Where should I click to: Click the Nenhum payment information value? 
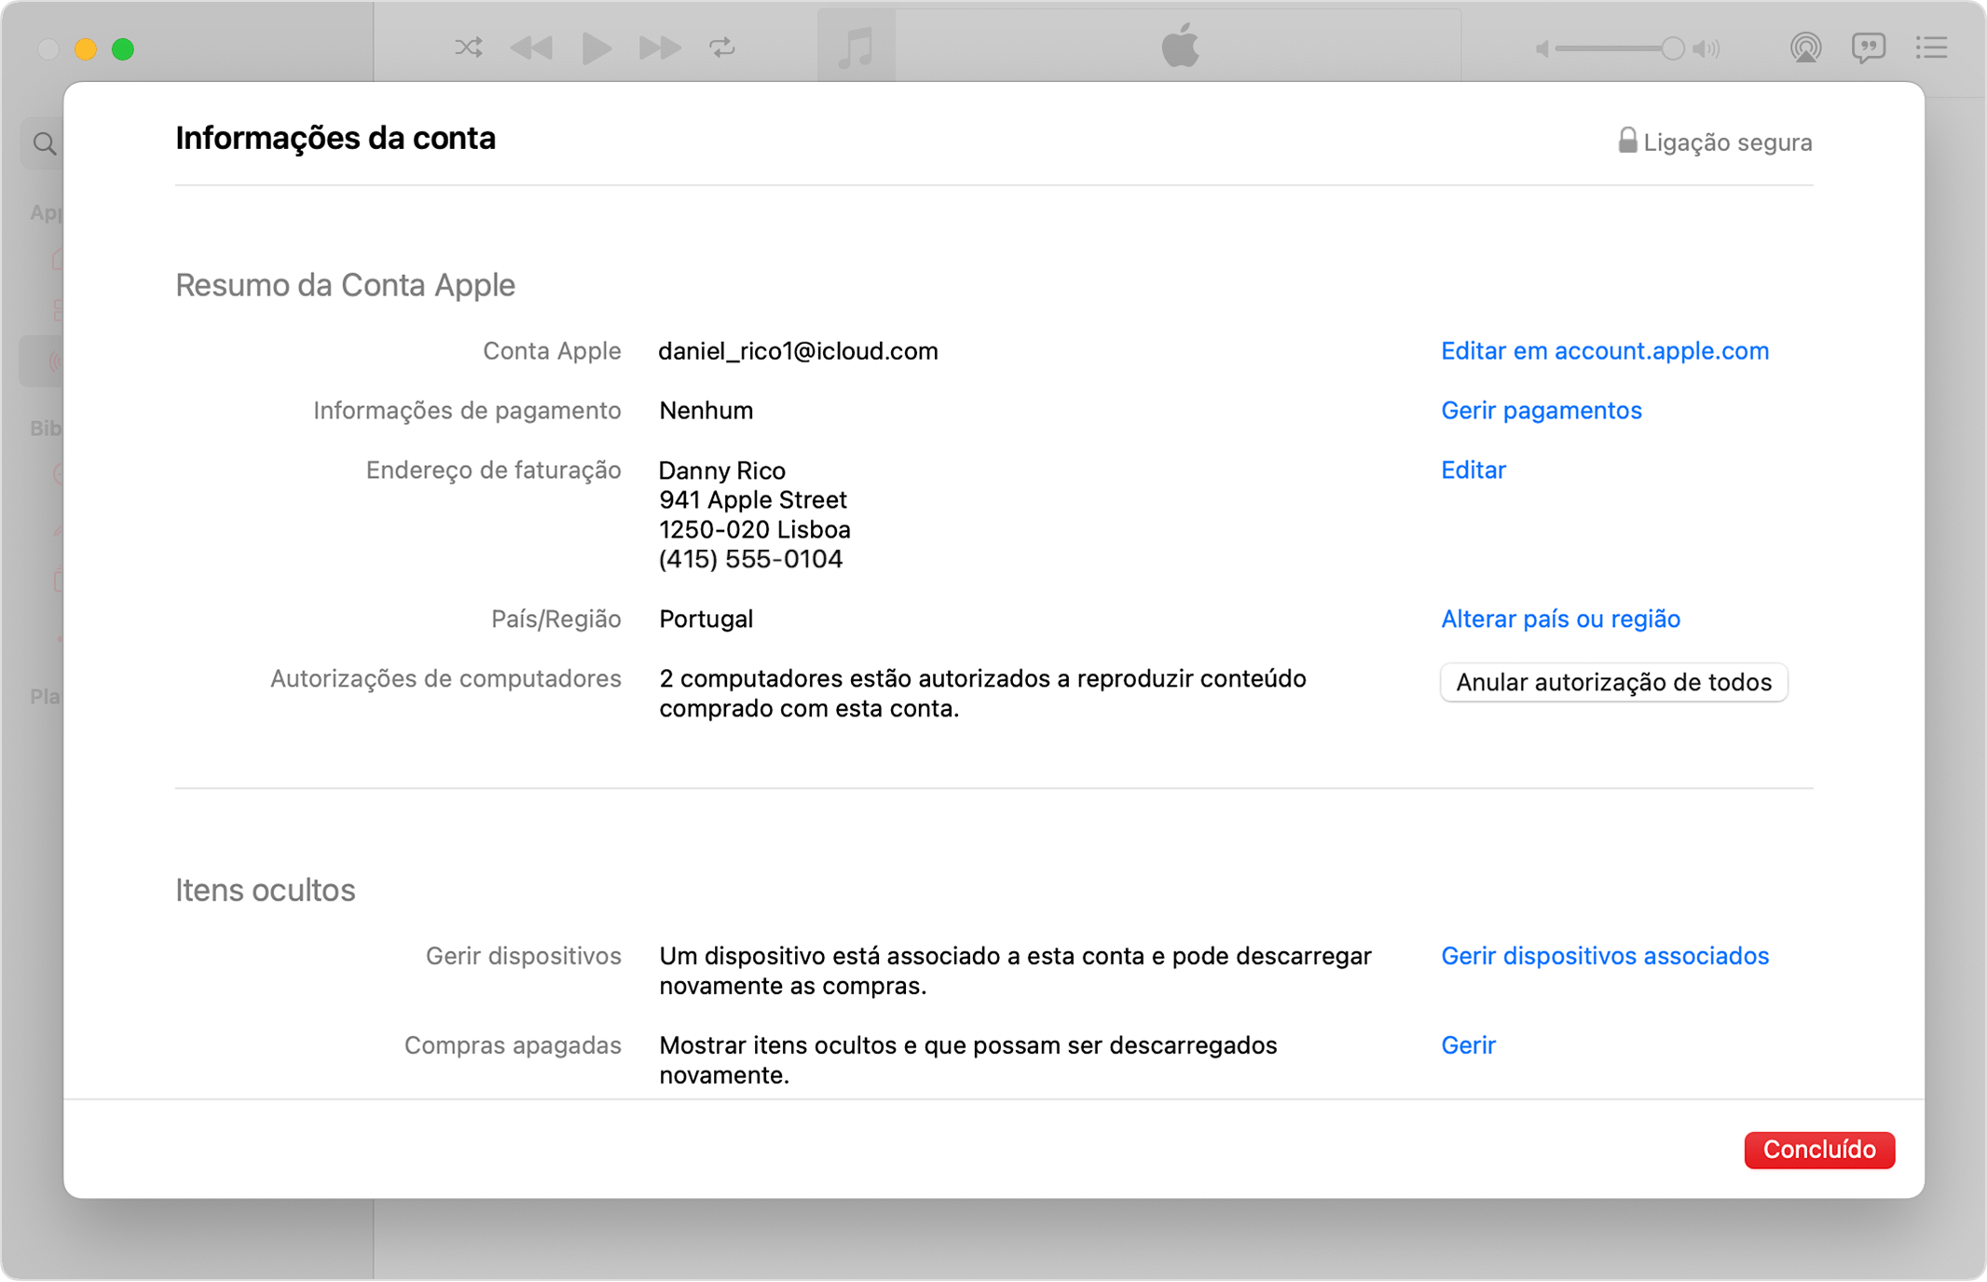[706, 411]
